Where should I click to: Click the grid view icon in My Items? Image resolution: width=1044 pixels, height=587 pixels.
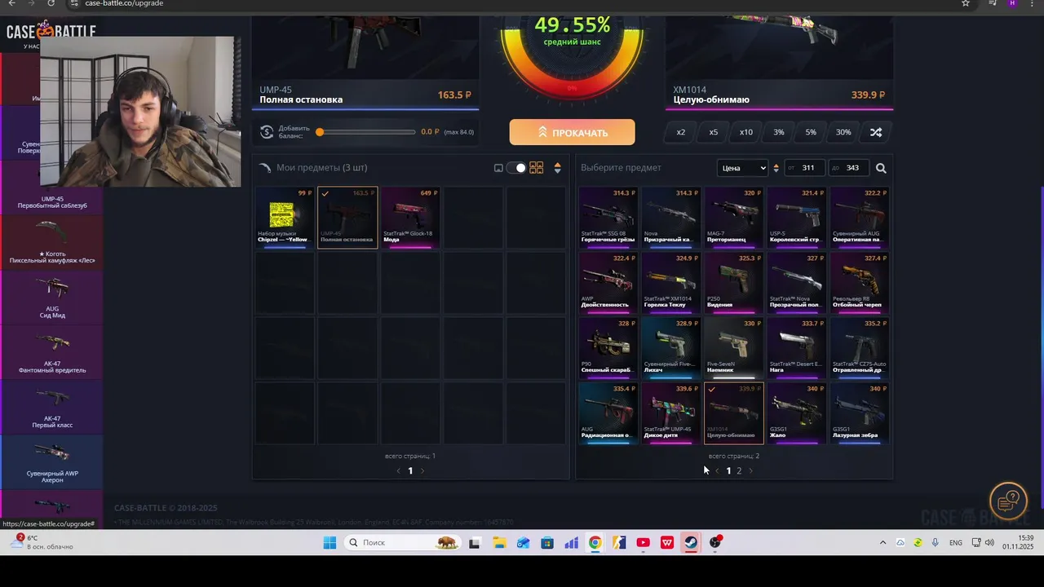click(536, 168)
